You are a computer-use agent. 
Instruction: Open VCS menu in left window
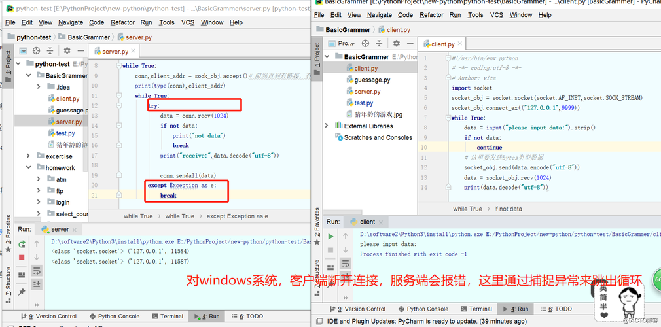(188, 22)
